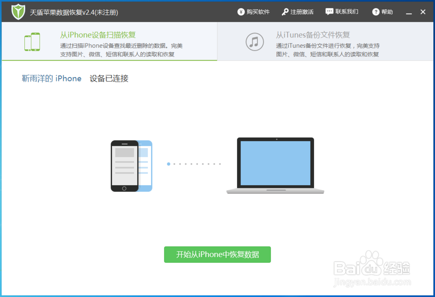Open 注册激活 to activate registration

click(301, 12)
